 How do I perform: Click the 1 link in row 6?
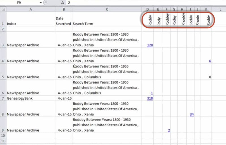152,93
